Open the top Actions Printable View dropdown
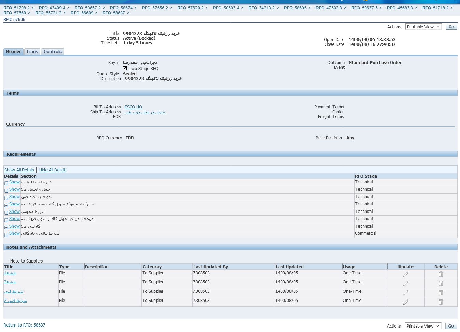Image resolution: width=460 pixels, height=332 pixels. 423,27
